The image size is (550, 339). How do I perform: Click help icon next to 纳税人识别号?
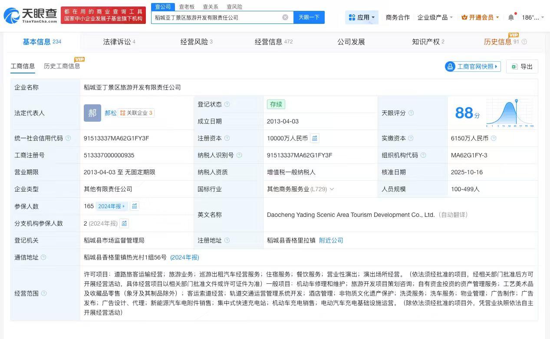239,155
